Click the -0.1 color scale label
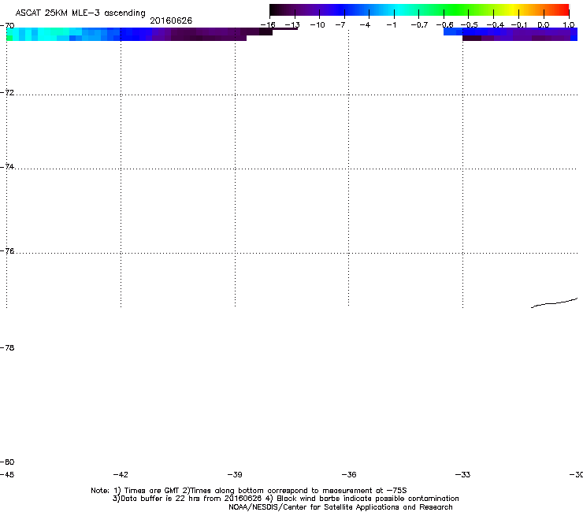 519,25
